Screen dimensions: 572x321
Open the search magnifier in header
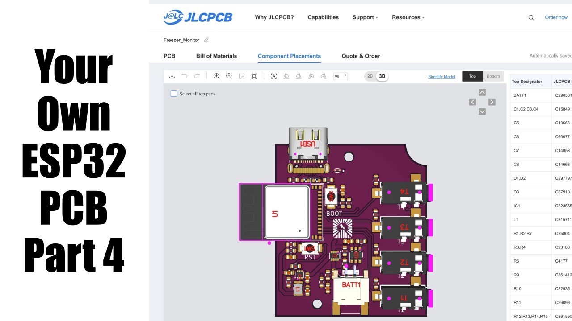[x=531, y=17]
